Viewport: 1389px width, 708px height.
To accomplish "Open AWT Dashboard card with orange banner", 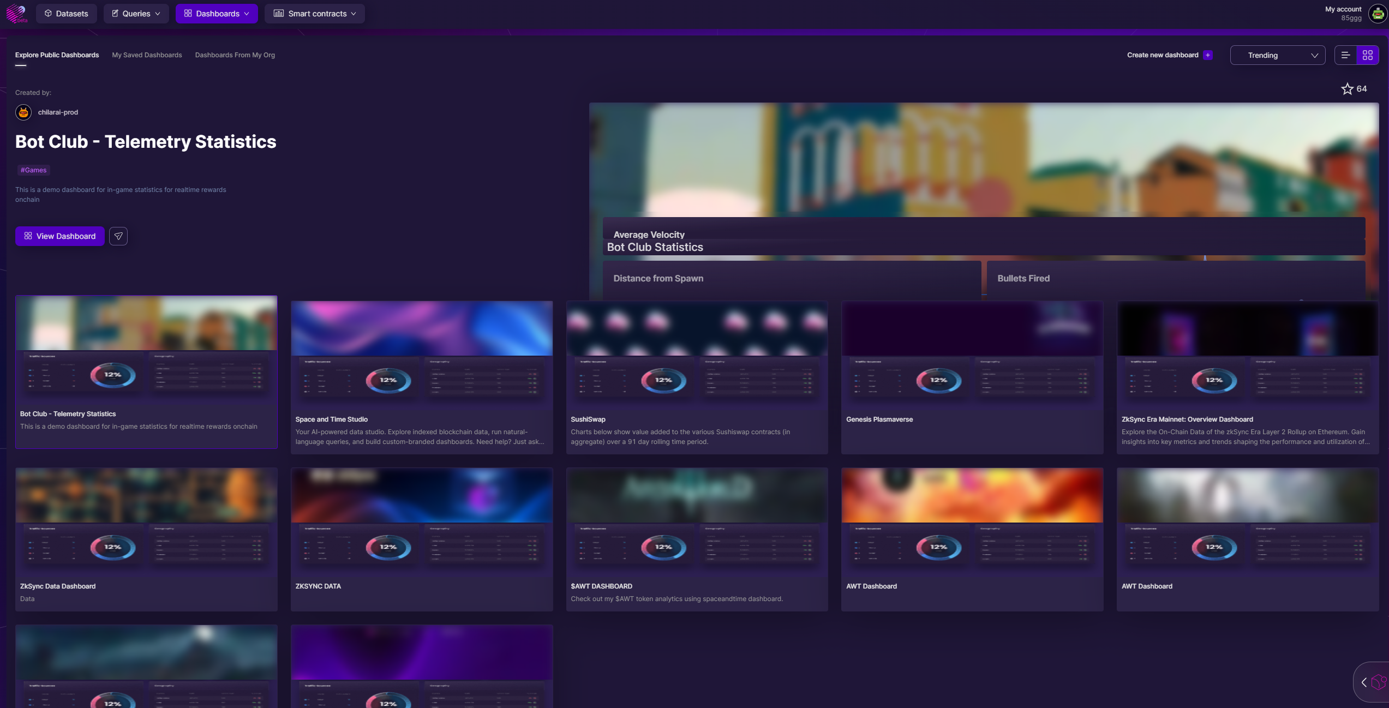I will 972,539.
